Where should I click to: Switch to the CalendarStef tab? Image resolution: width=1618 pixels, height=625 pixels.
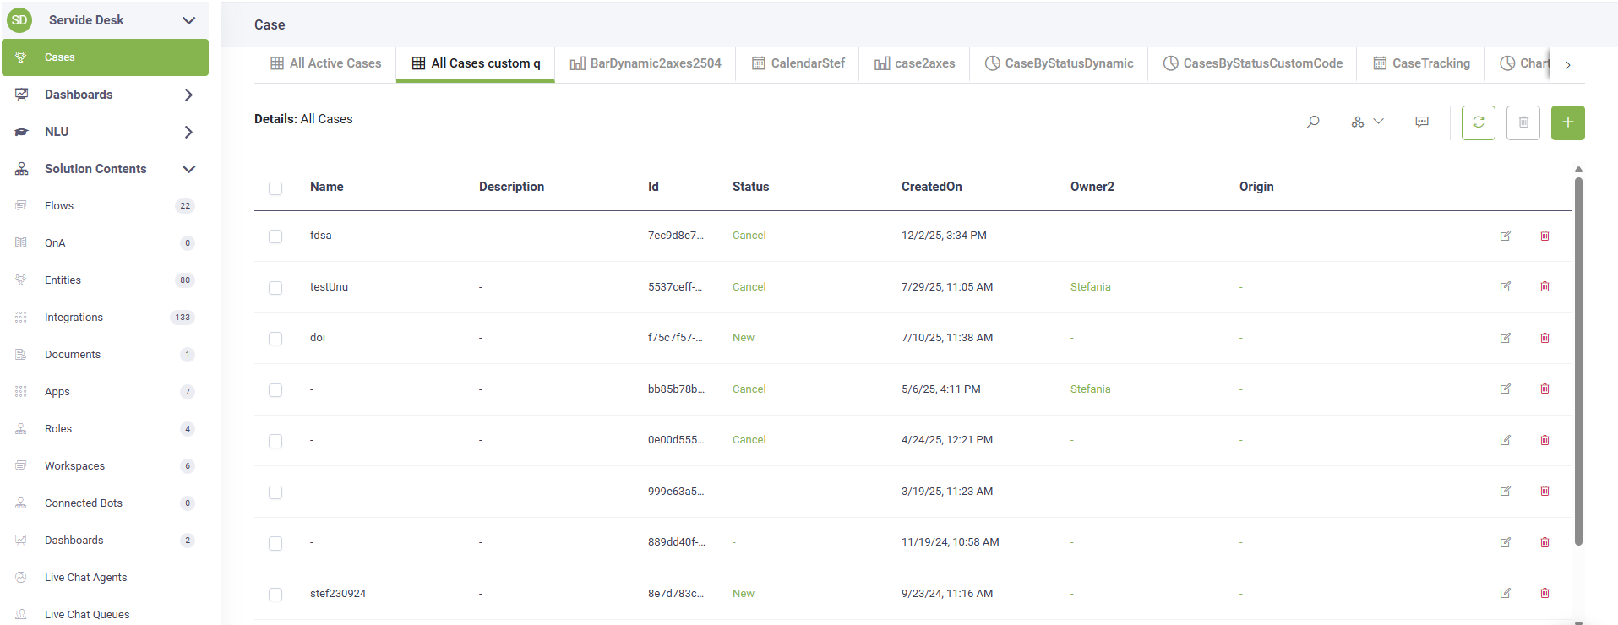[x=798, y=63]
